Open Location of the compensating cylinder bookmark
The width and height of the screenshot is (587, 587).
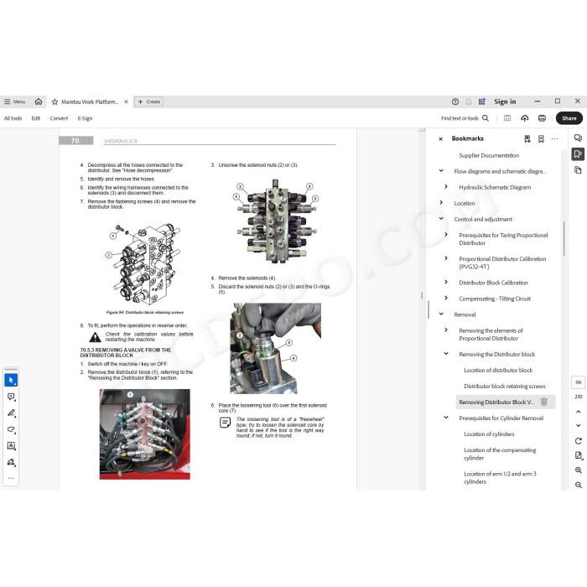[500, 455]
